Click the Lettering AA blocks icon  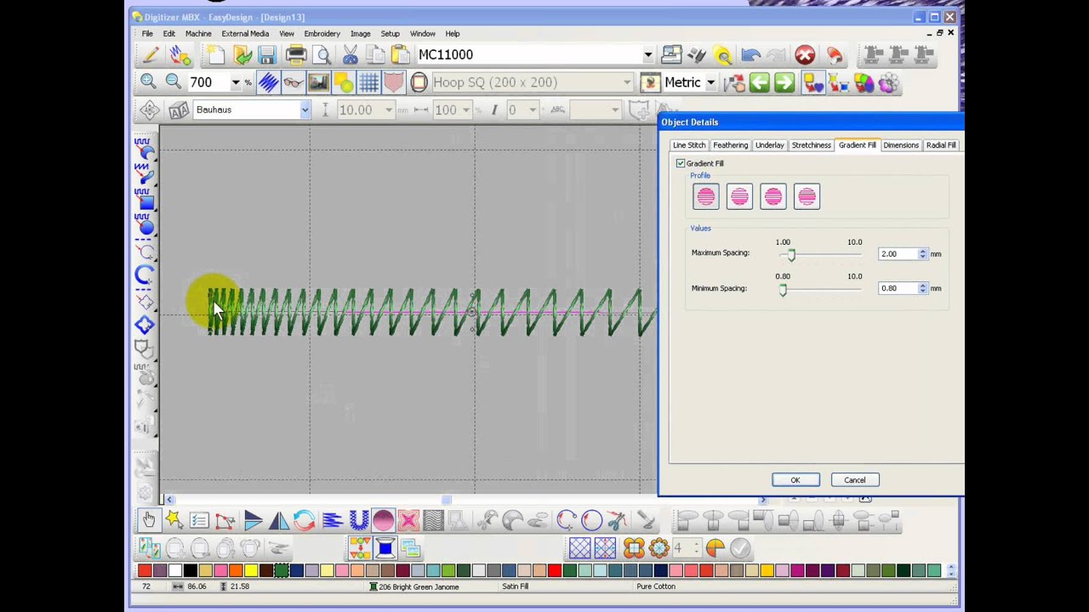(178, 110)
